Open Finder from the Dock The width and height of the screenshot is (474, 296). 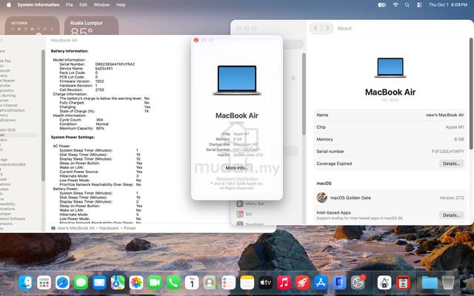pyautogui.click(x=26, y=283)
